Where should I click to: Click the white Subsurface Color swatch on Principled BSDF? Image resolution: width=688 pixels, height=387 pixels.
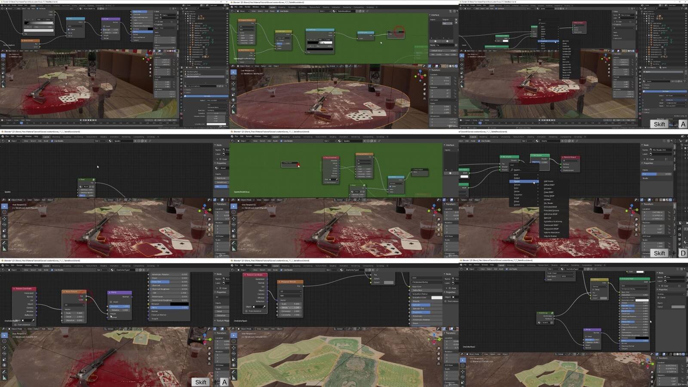(x=642, y=300)
